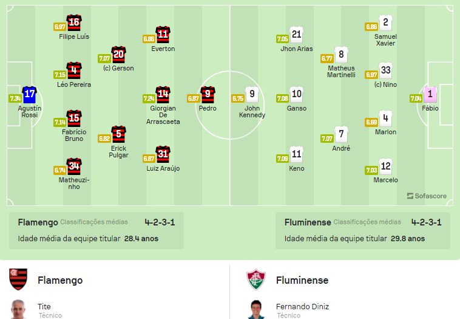The width and height of the screenshot is (460, 319).
Task: Click the Sofascore logo watermark
Action: tap(427, 196)
